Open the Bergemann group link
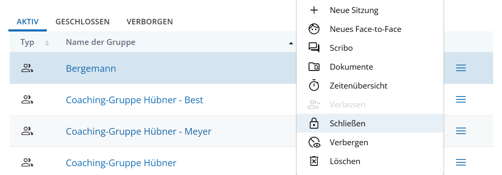 point(91,68)
